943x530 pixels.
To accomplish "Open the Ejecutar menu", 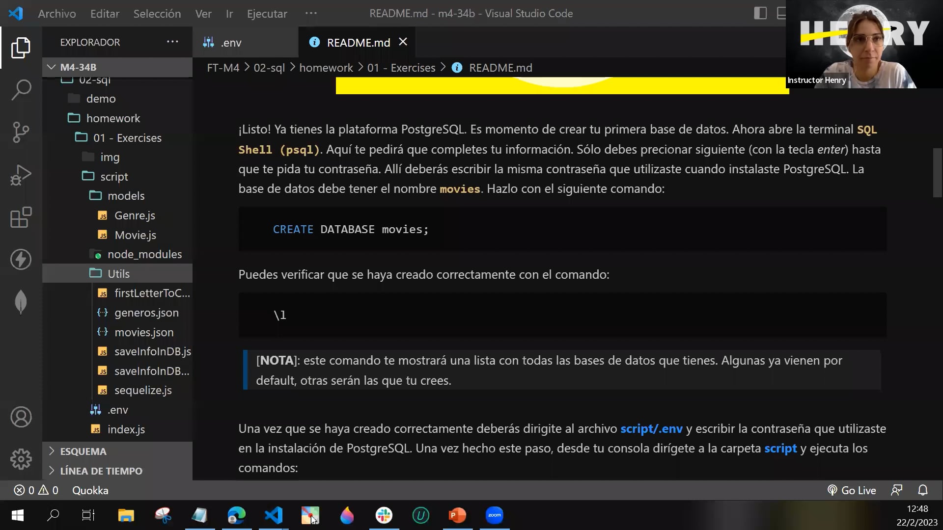I will pyautogui.click(x=267, y=13).
